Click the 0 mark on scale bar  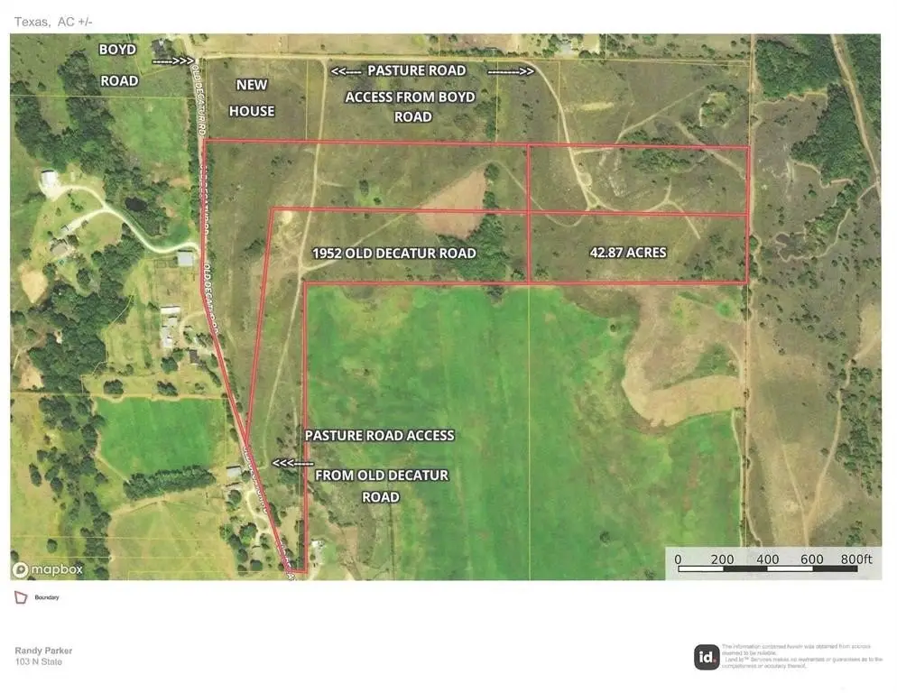pyautogui.click(x=678, y=559)
